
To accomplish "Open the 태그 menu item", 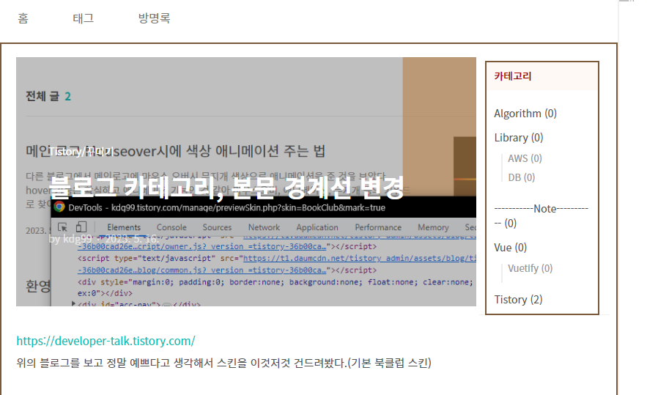I will [84, 18].
